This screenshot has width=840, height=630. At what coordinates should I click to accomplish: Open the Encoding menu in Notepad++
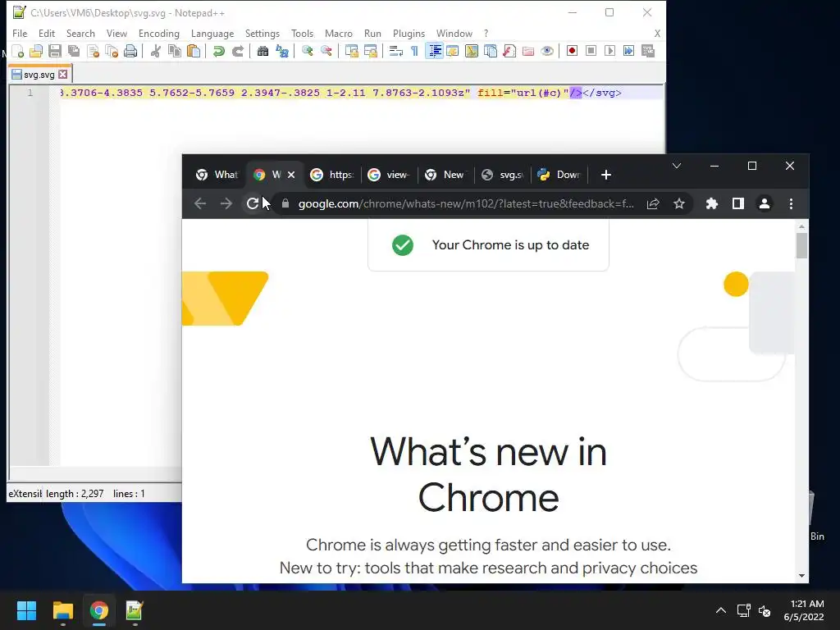(159, 33)
